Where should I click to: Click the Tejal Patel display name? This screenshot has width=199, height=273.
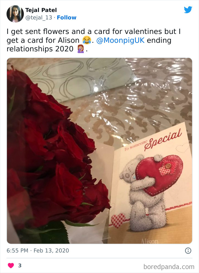coord(41,10)
